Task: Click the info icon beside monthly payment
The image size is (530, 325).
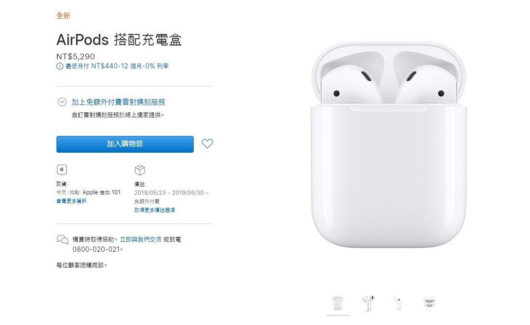Action: pyautogui.click(x=59, y=66)
